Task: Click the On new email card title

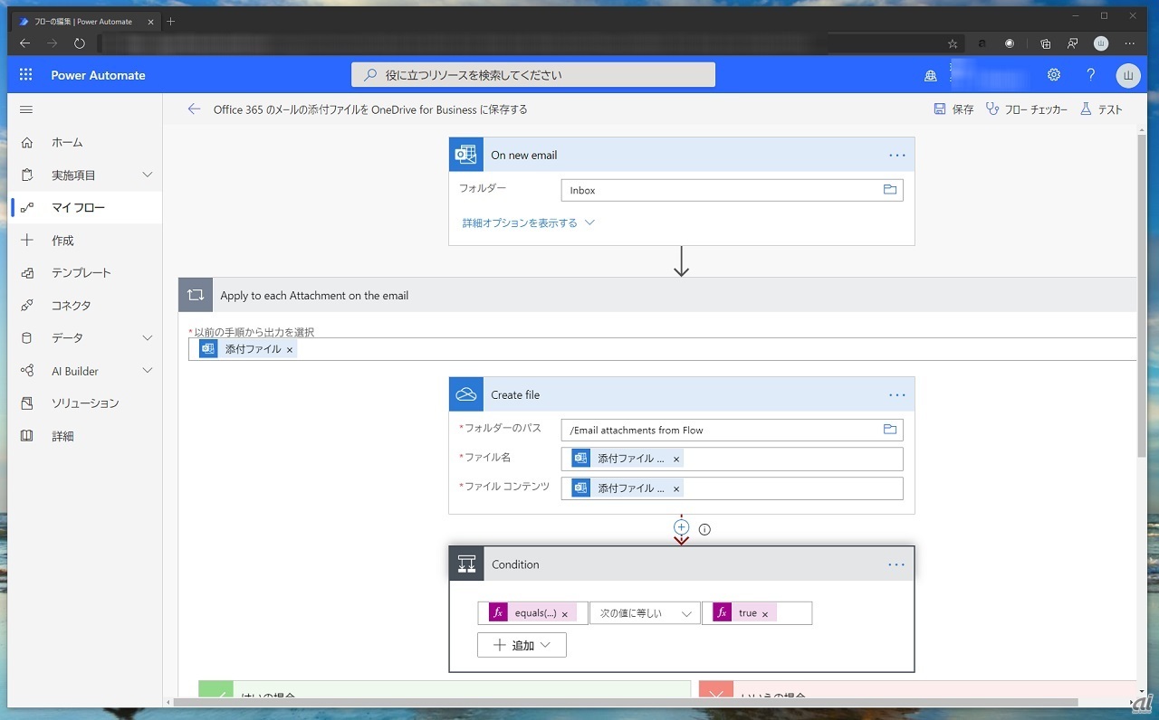Action: (524, 155)
